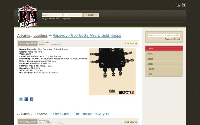Open the Twitter icon in header

(184, 5)
